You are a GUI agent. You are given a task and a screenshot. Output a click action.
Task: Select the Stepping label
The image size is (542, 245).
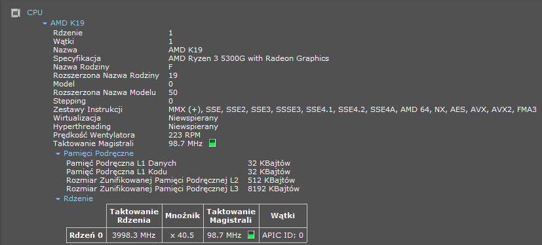pyautogui.click(x=69, y=101)
